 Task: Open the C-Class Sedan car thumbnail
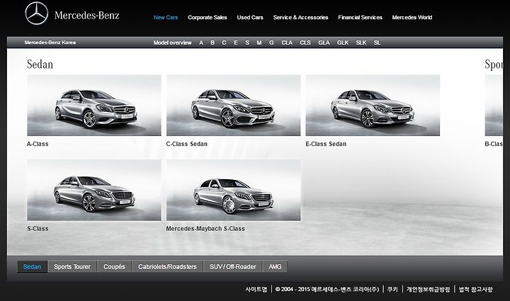[x=234, y=106]
